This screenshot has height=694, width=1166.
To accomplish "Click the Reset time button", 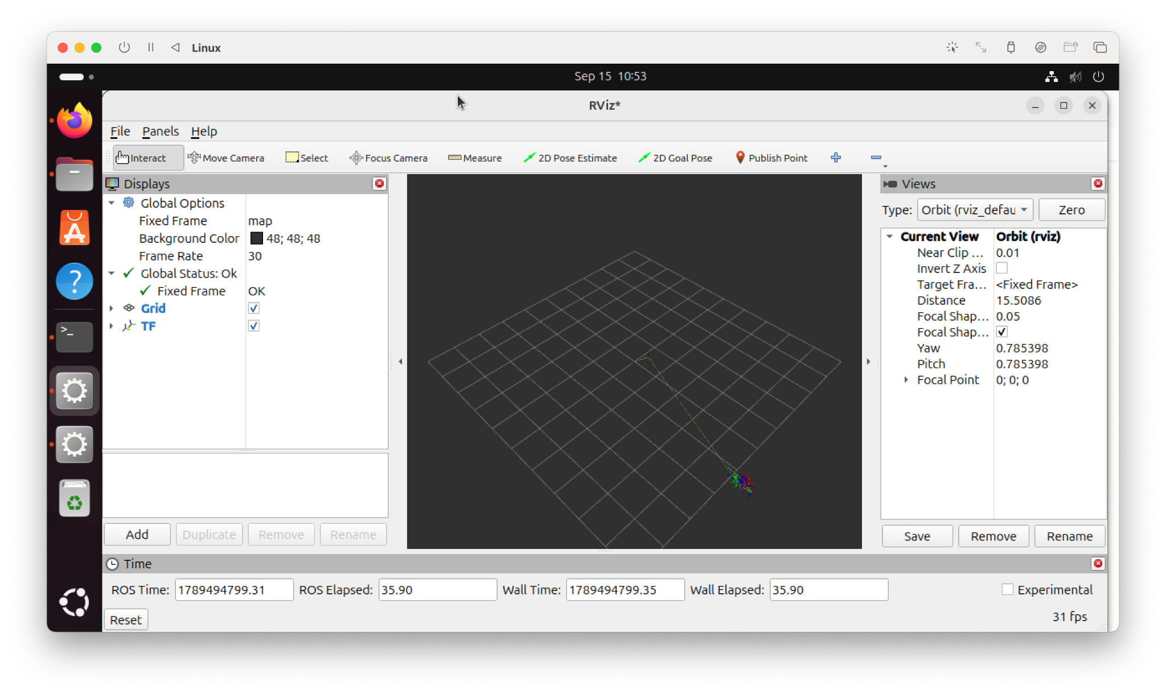I will 126,619.
